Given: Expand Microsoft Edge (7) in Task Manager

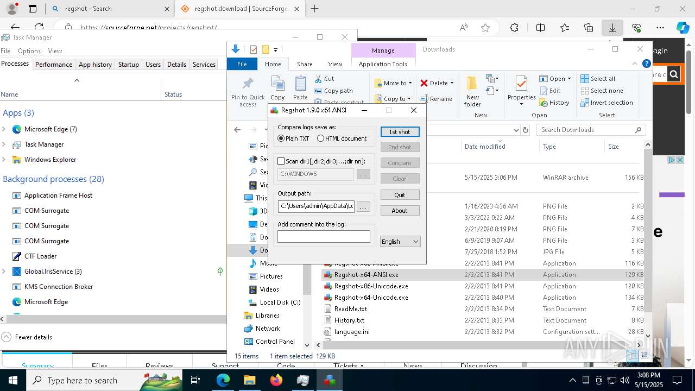Looking at the screenshot, I should coord(4,129).
